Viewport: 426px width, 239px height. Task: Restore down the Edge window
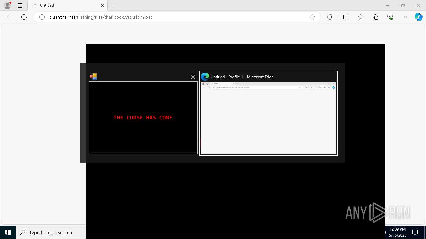click(x=403, y=5)
